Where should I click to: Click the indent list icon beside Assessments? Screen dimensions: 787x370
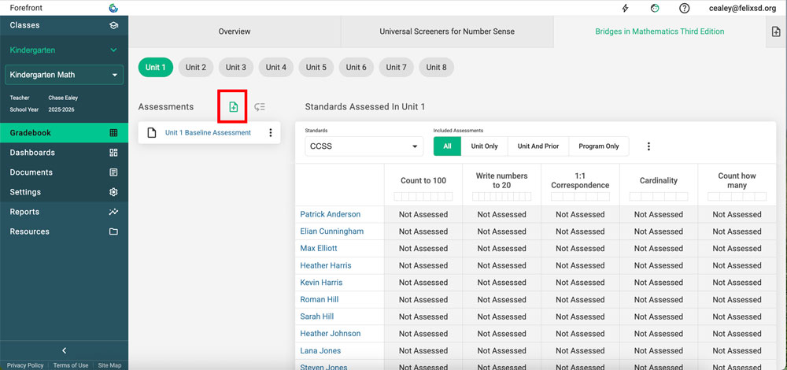pyautogui.click(x=260, y=107)
